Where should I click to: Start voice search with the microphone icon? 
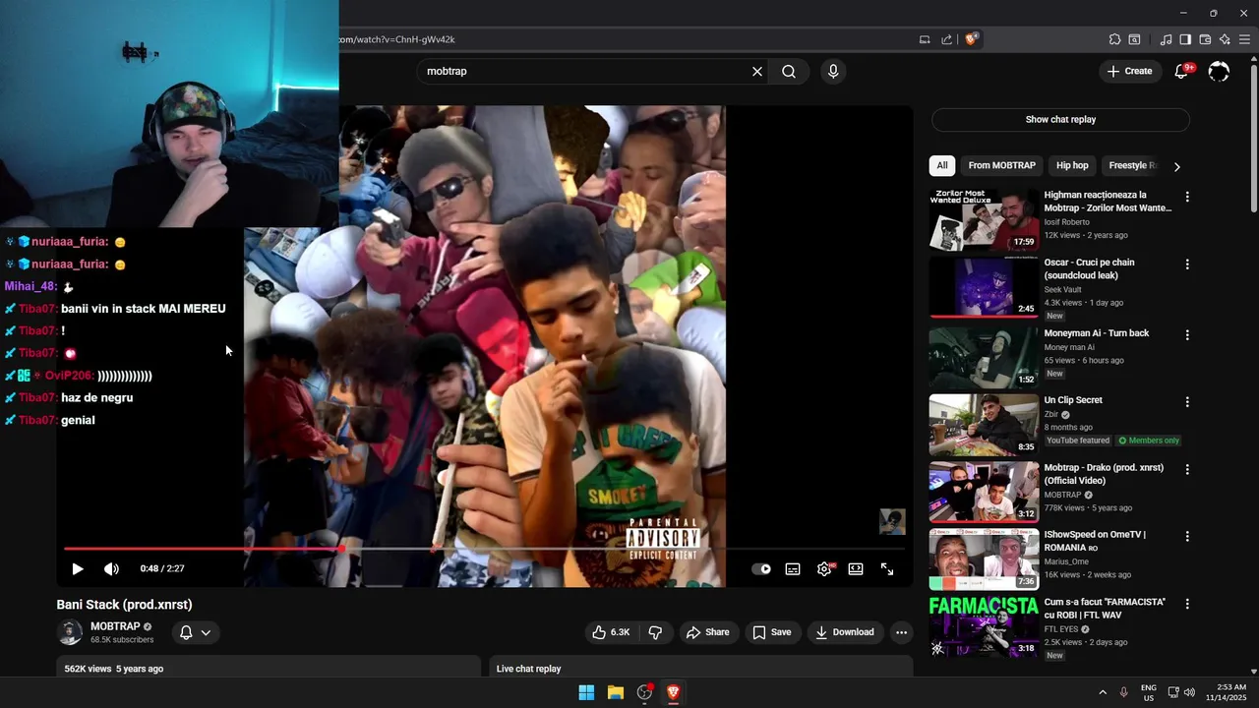point(833,71)
